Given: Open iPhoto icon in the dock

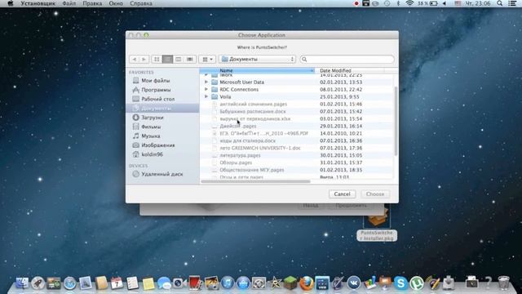Looking at the screenshot, I should 211,283.
